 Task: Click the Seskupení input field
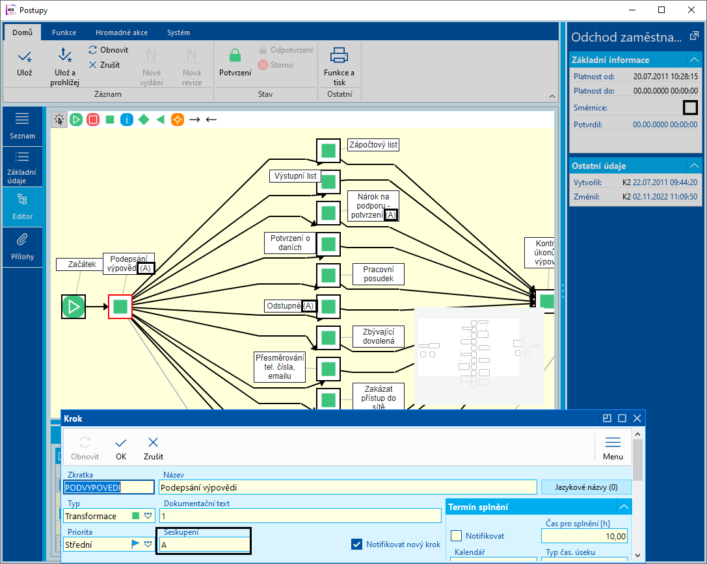(204, 545)
